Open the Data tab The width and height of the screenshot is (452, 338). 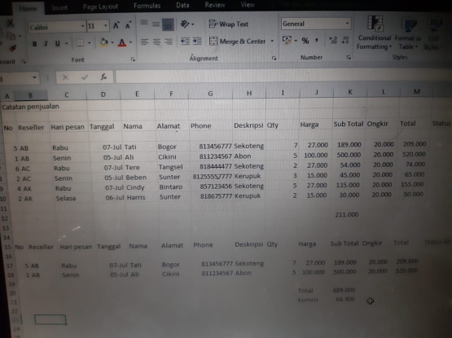[x=182, y=5]
